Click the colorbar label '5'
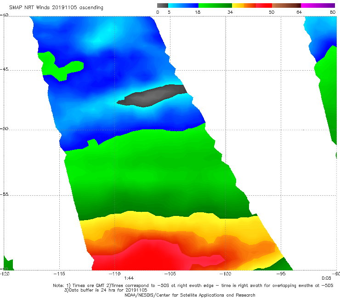Viewport: 340px width, 298px height. tap(169, 12)
